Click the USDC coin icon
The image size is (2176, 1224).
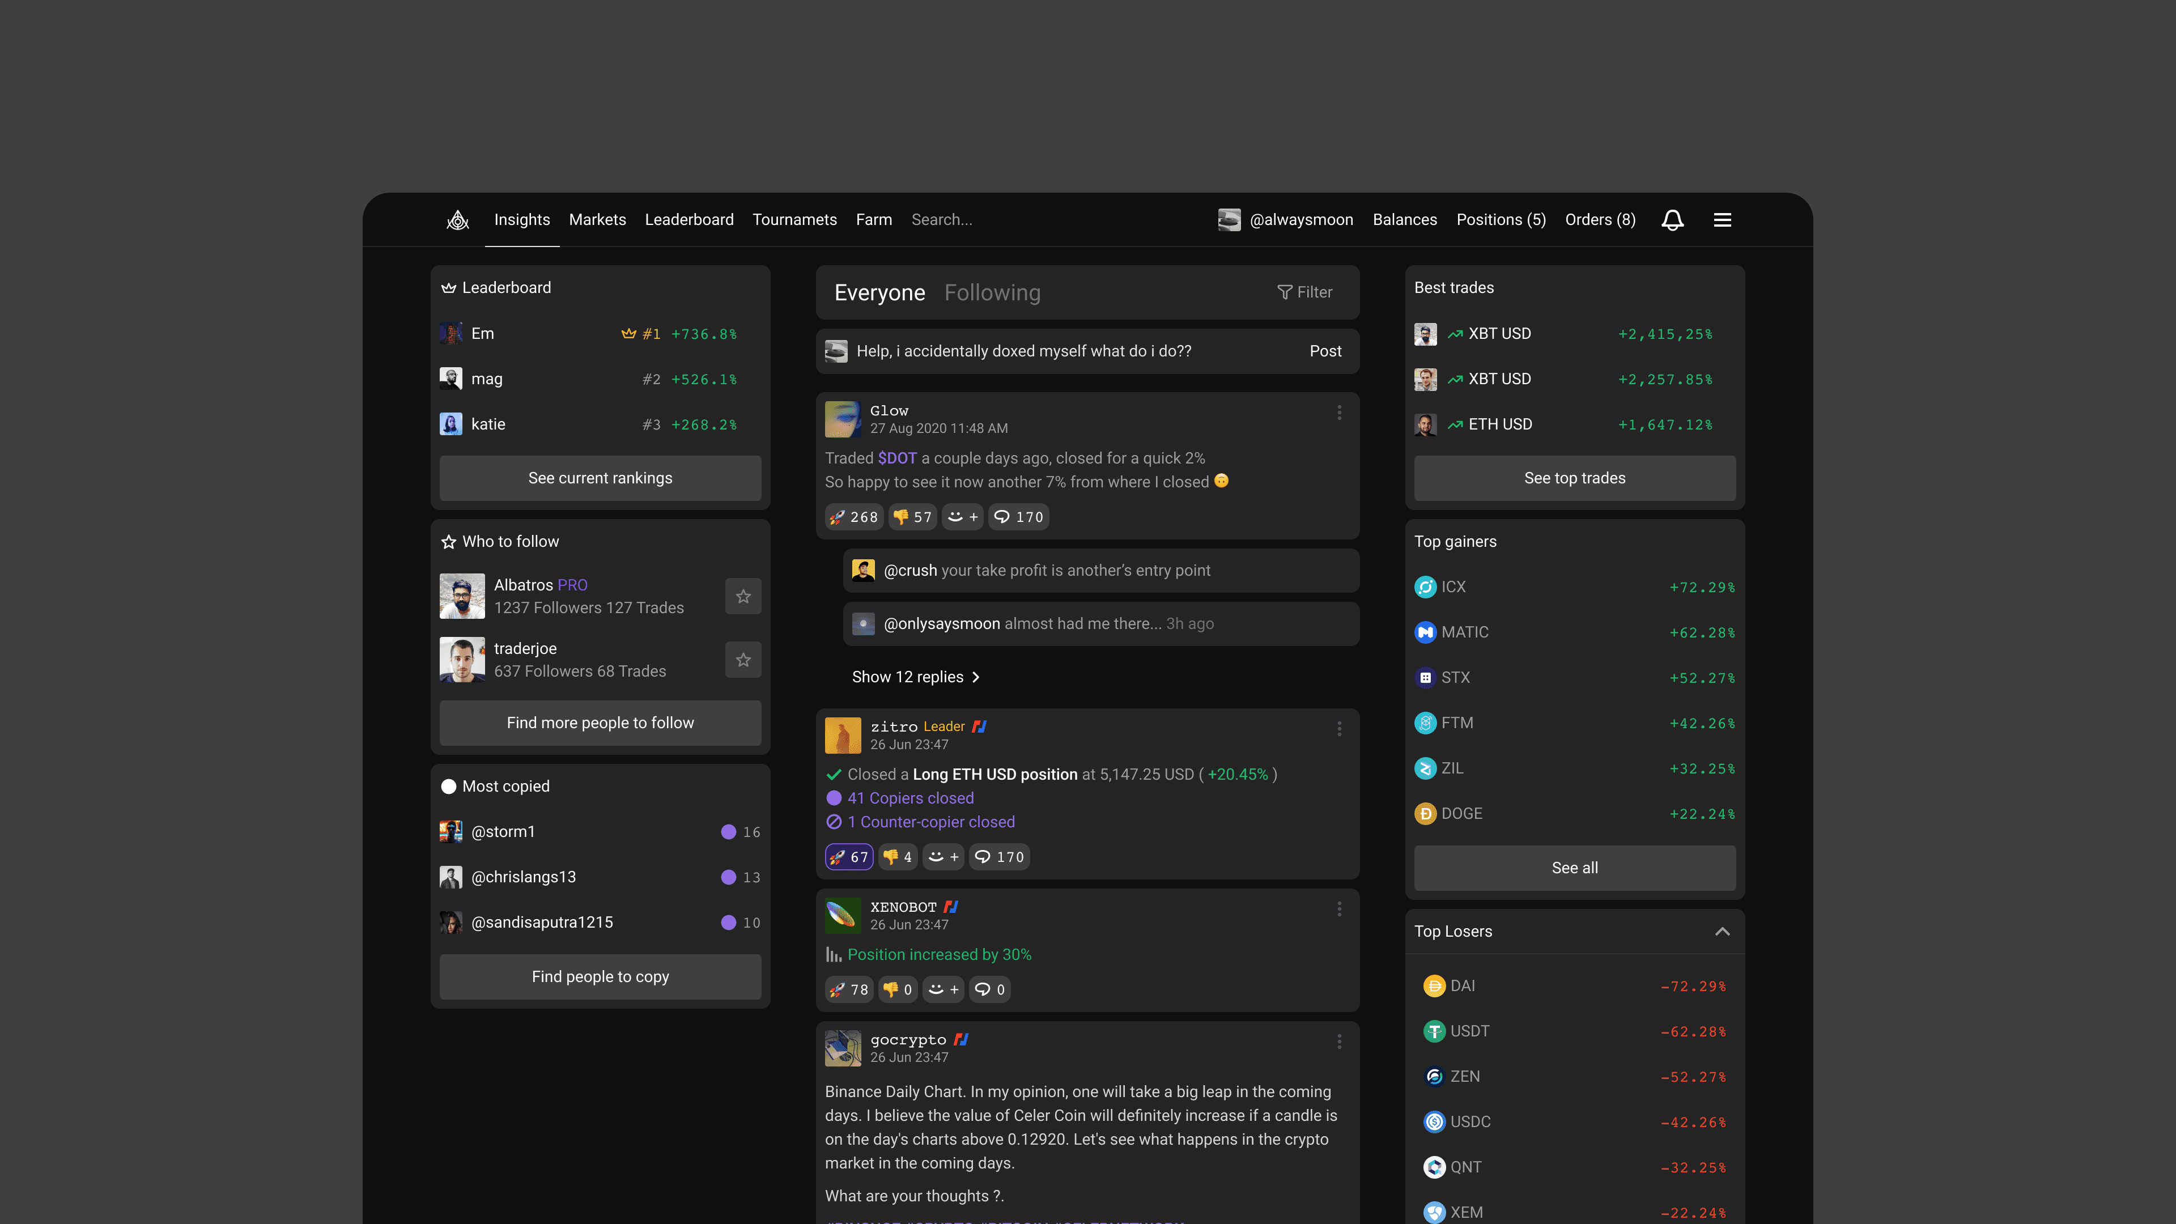coord(1434,1123)
